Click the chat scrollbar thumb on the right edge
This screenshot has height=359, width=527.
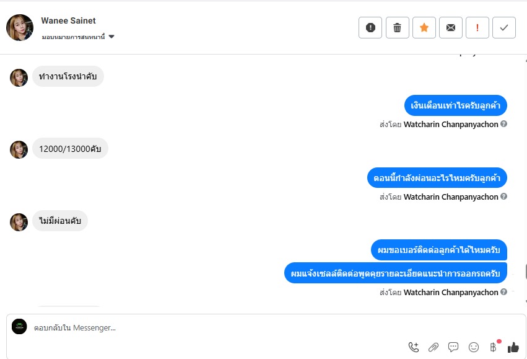(525, 272)
